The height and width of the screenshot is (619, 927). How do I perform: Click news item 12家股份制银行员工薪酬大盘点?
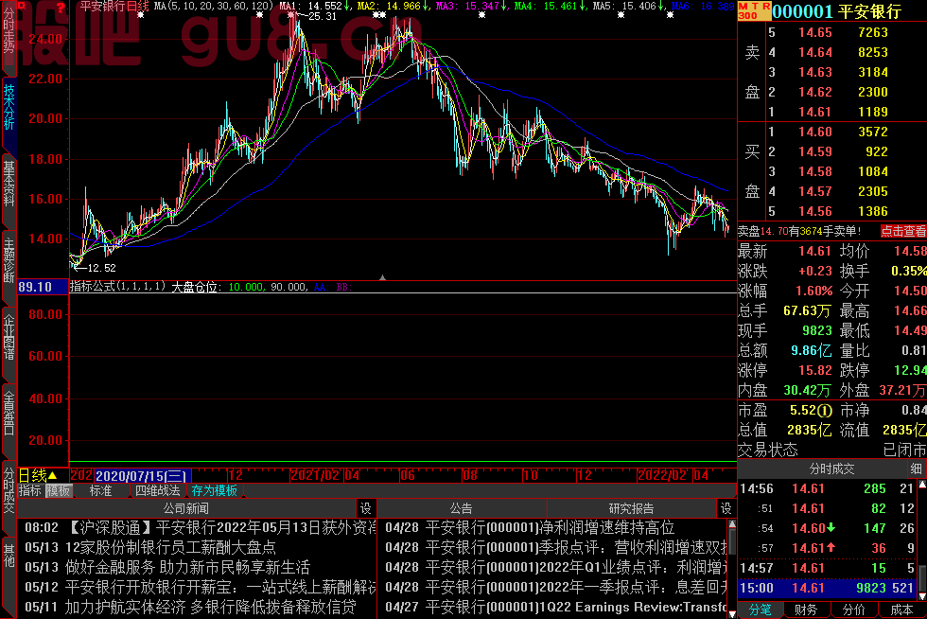[171, 547]
